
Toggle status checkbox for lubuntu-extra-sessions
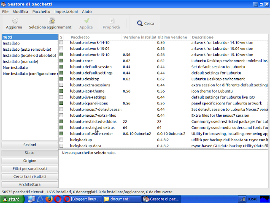[x=61, y=85]
